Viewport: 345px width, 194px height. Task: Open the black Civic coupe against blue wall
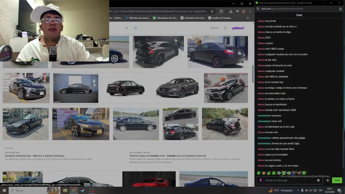point(76,88)
